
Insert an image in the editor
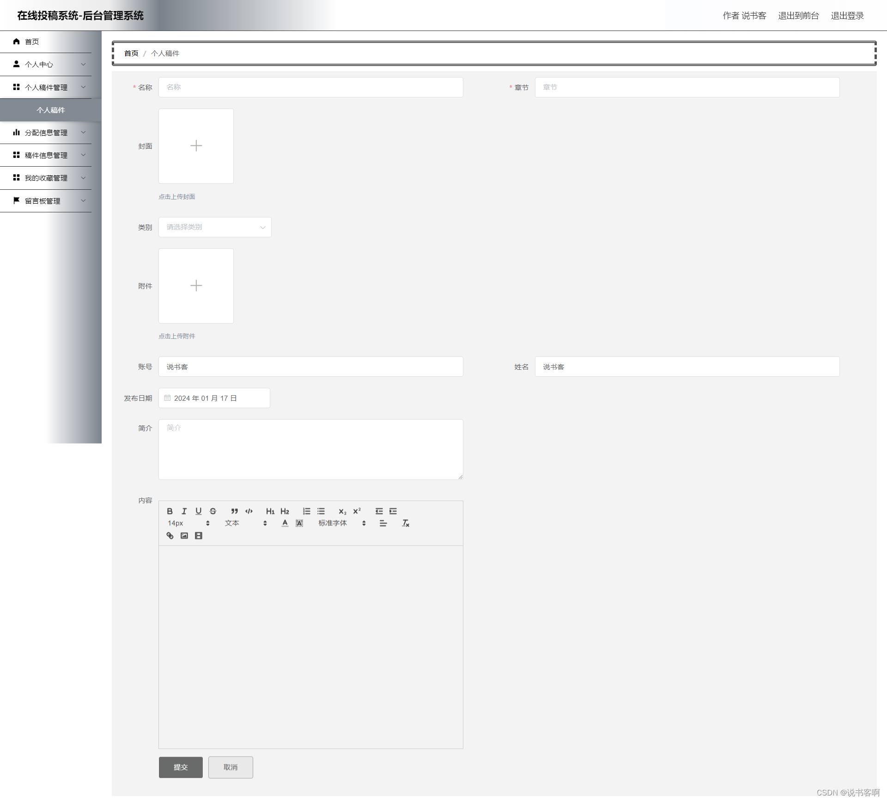pyautogui.click(x=184, y=536)
